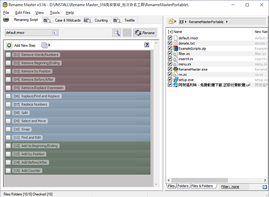Click the steps list scroll down arrow

pyautogui.click(x=156, y=184)
